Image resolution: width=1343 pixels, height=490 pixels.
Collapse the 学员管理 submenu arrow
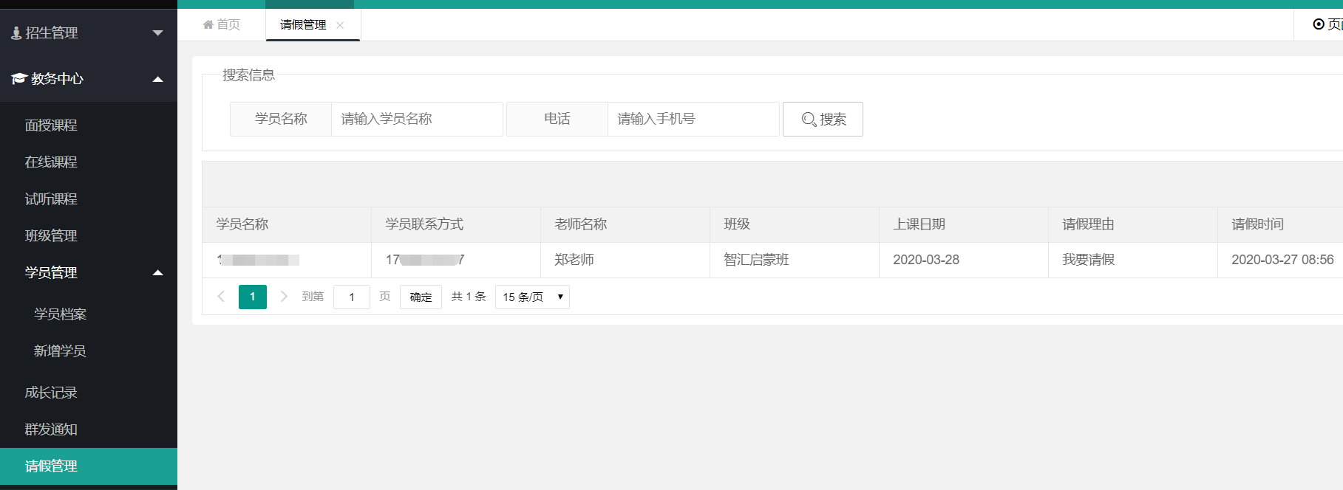point(157,272)
